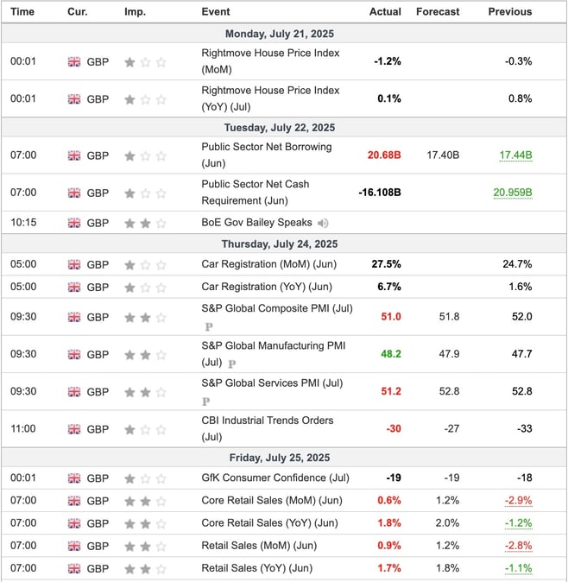Open Retail Sales (YoY) (Jun) event
The width and height of the screenshot is (568, 582).
point(257,568)
